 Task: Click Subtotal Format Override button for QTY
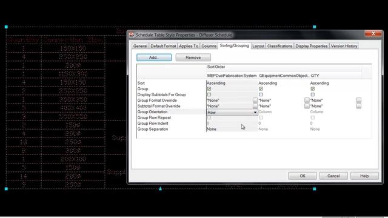click(x=358, y=106)
